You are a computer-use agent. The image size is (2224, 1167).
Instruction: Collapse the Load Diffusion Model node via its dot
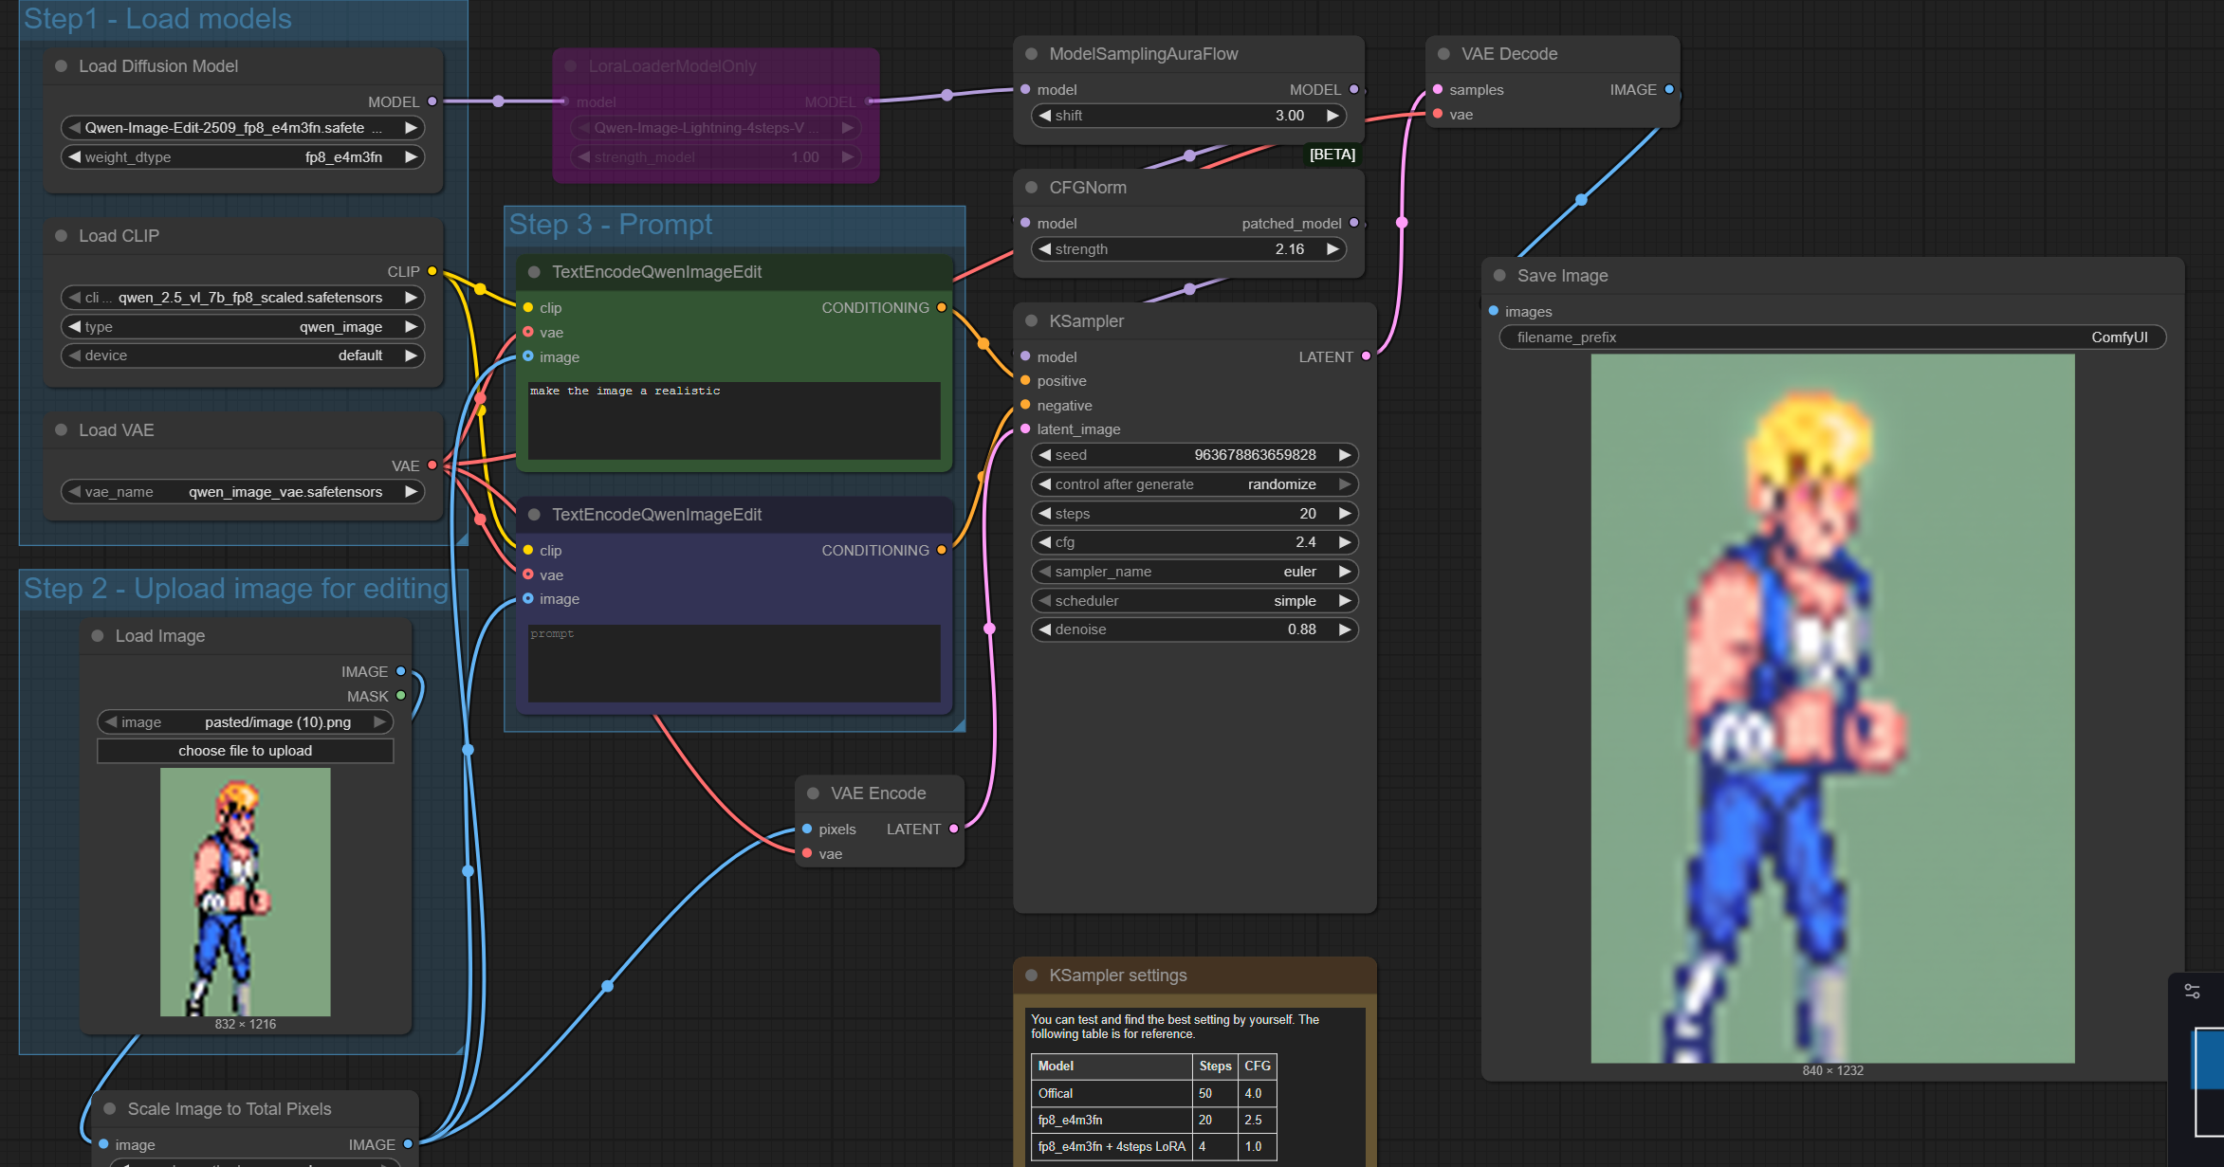(61, 66)
